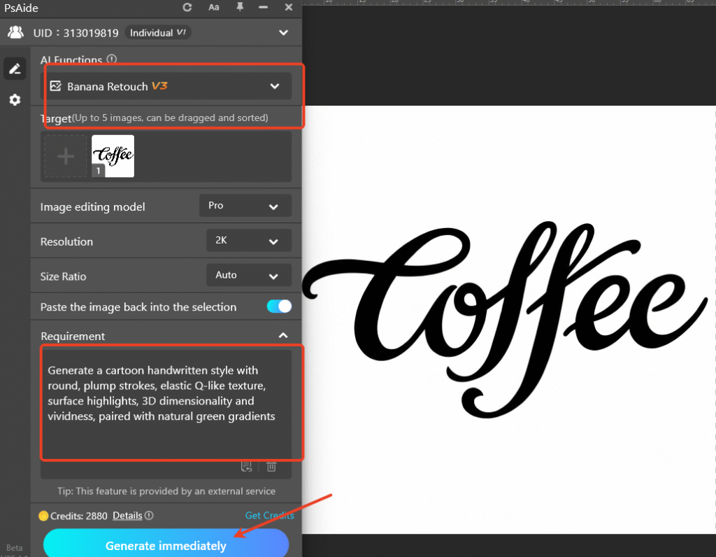Viewport: 716px width, 557px height.
Task: Click the info icon next to Details
Action: (149, 516)
